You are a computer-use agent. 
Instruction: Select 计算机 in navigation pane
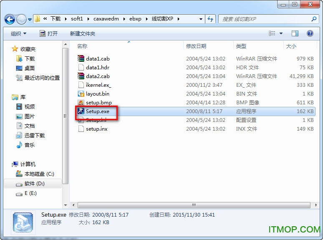pos(24,164)
